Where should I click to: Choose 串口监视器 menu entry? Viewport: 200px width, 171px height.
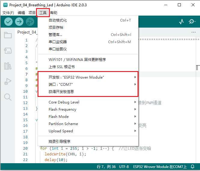pyautogui.click(x=58, y=42)
